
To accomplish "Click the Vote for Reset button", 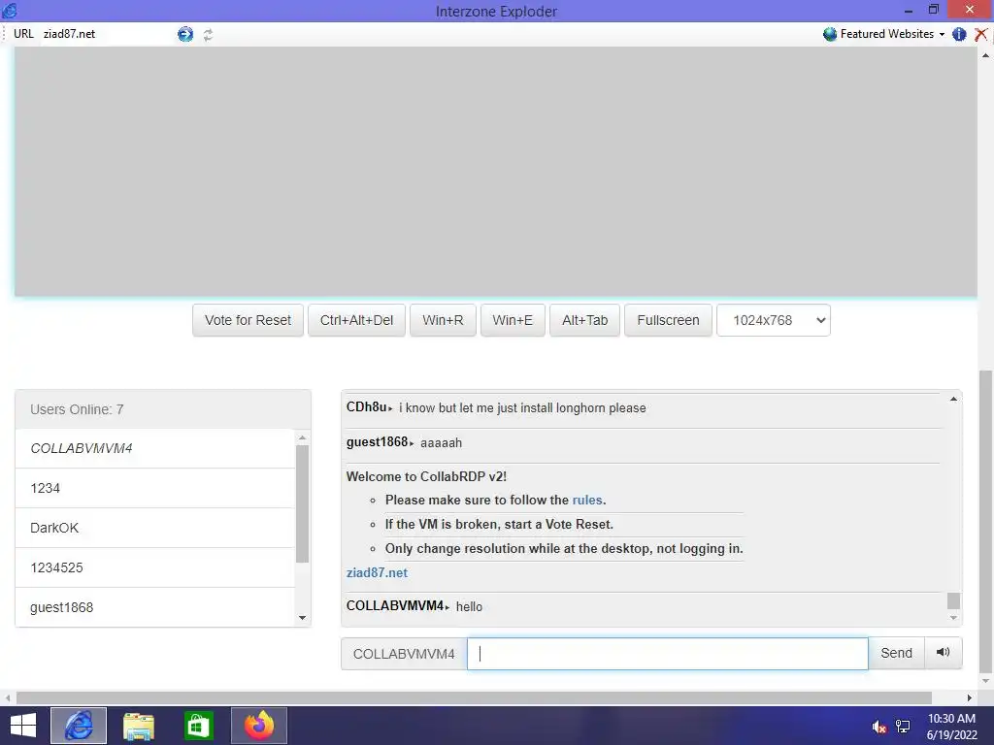I will (248, 320).
